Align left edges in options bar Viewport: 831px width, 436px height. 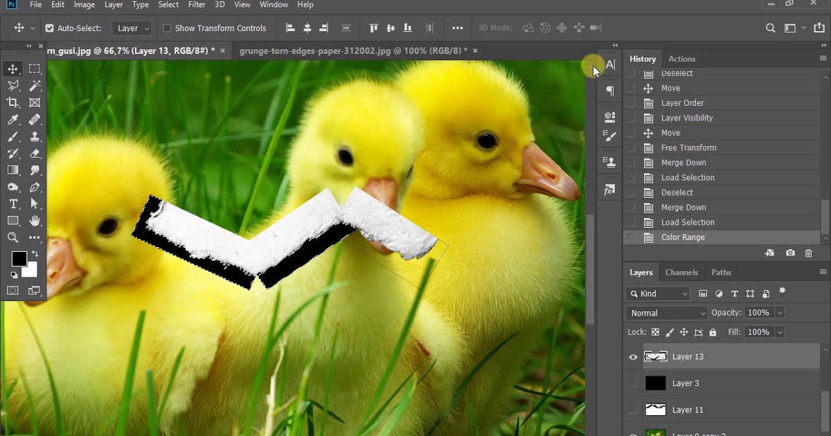pyautogui.click(x=291, y=28)
